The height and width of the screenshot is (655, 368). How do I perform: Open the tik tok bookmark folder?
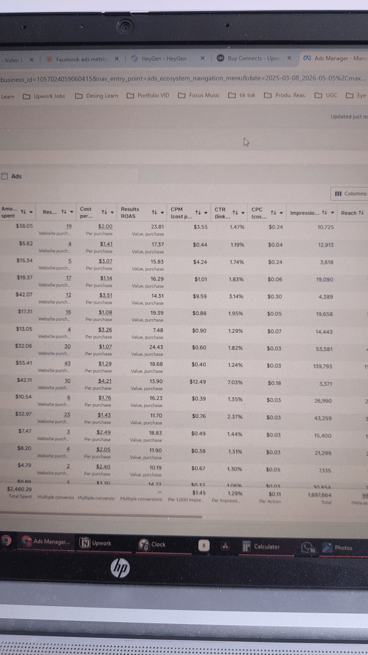tap(242, 95)
